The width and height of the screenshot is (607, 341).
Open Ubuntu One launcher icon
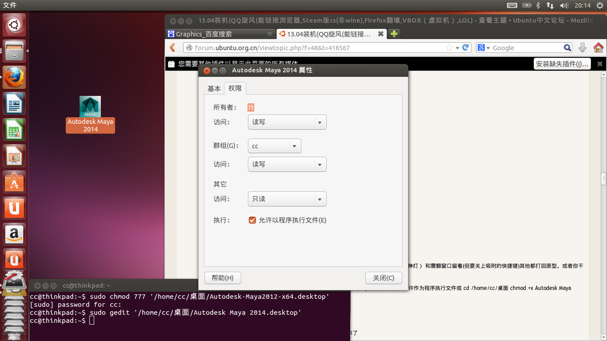click(15, 208)
